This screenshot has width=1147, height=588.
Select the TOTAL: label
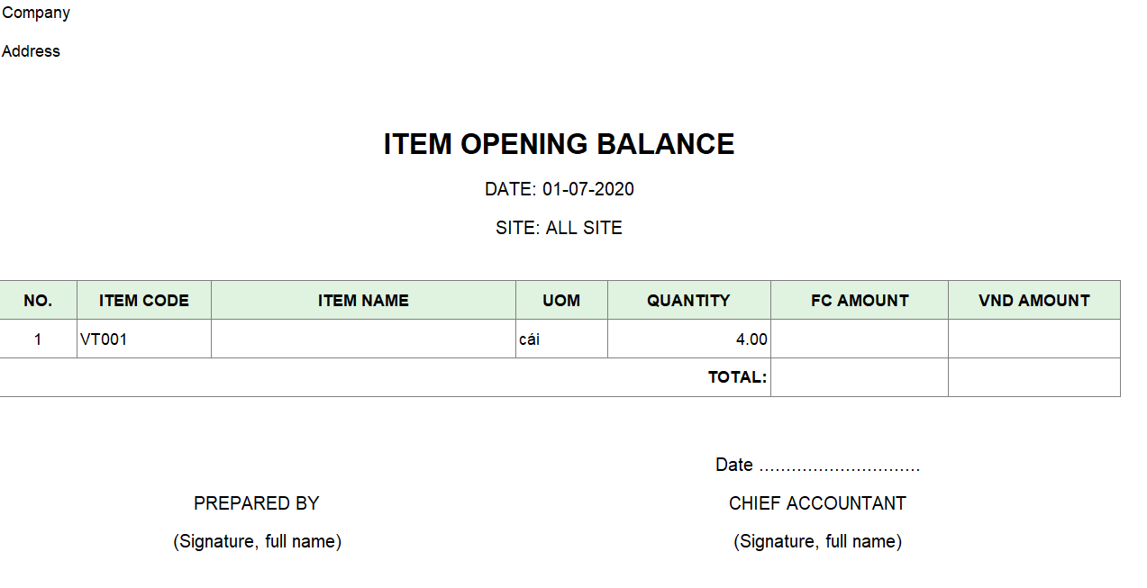coord(737,377)
